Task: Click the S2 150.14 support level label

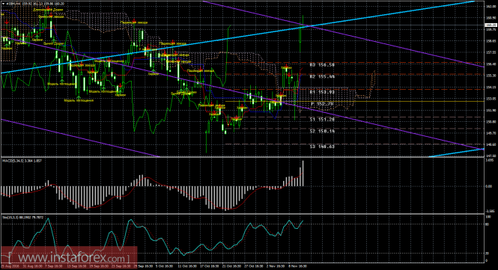Action: [x=322, y=131]
